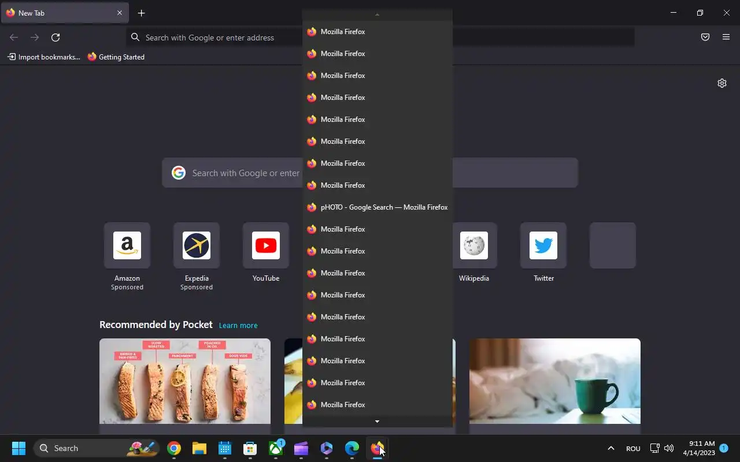Open the Clipchamp clapperboard taskbar icon

coord(301,448)
